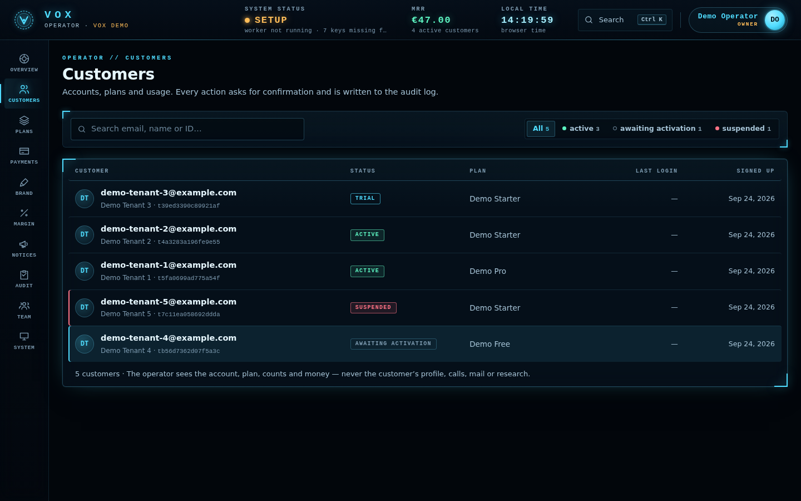Viewport: 801px width, 501px height.
Task: Click the tenant ID t7c11ea058692ddda
Action: click(x=189, y=315)
